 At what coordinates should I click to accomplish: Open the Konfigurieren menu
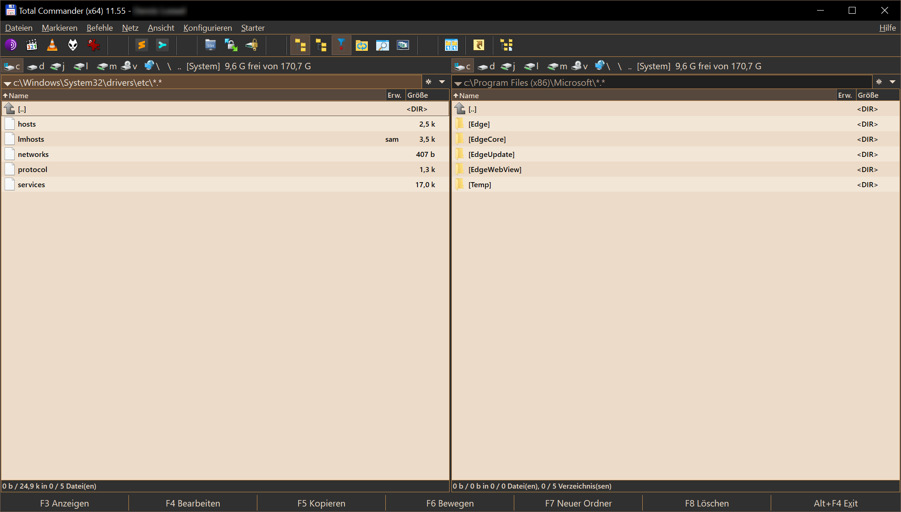click(207, 28)
